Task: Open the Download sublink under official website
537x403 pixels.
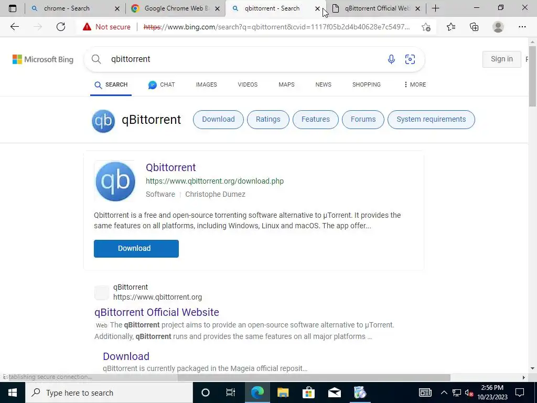Action: (x=126, y=356)
